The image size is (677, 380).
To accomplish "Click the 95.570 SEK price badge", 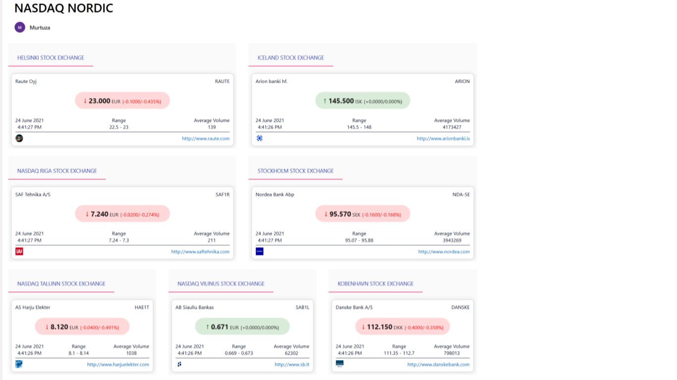I will (x=363, y=214).
